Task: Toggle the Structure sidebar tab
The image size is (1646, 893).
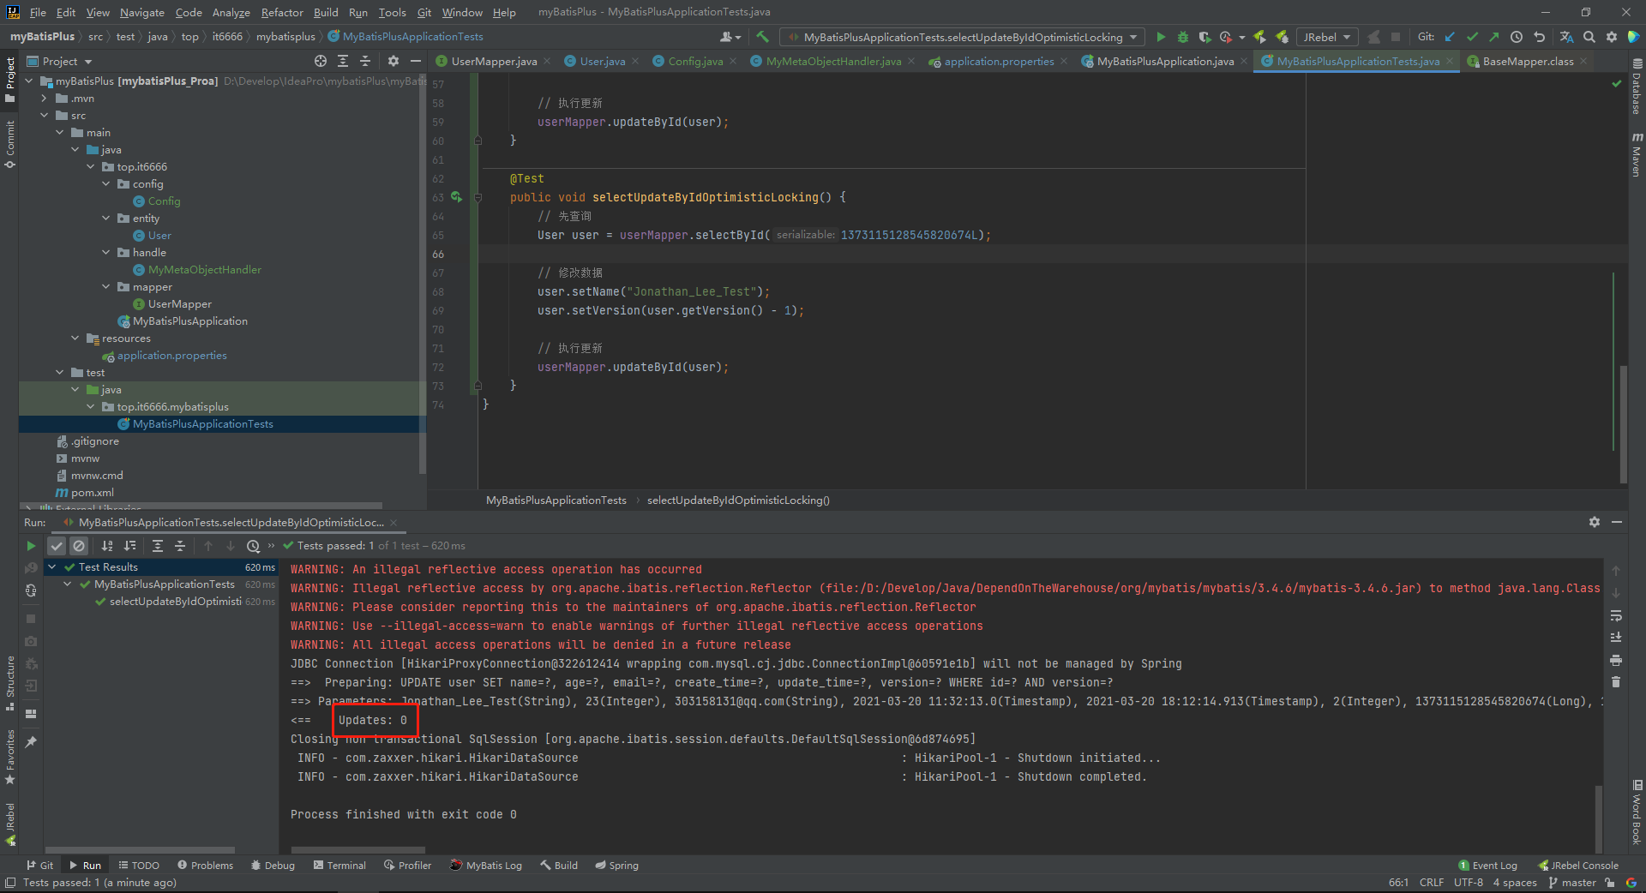Action: [9, 683]
